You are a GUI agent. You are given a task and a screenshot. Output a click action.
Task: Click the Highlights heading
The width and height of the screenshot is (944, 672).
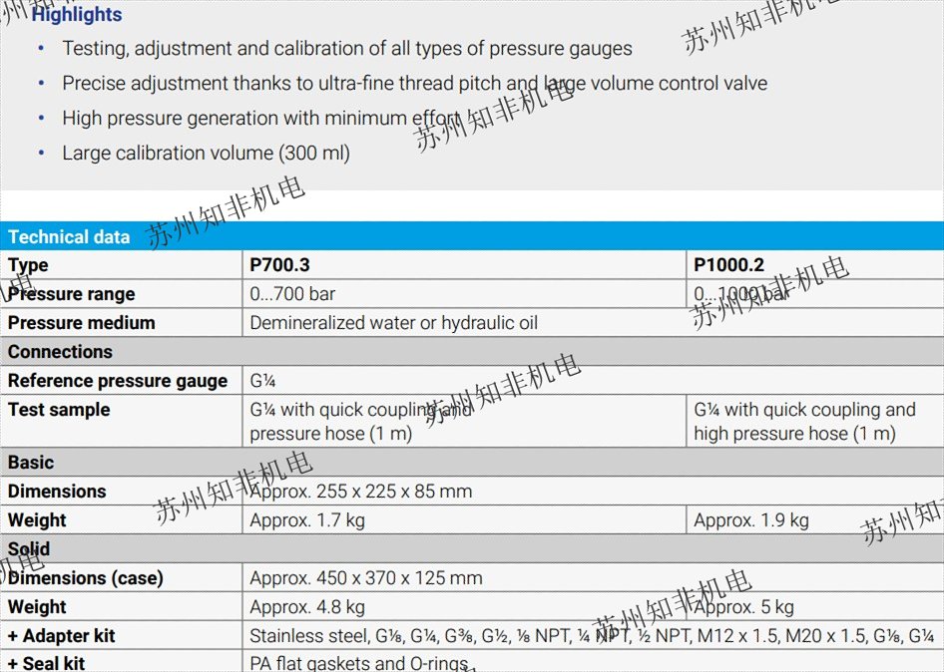[77, 15]
